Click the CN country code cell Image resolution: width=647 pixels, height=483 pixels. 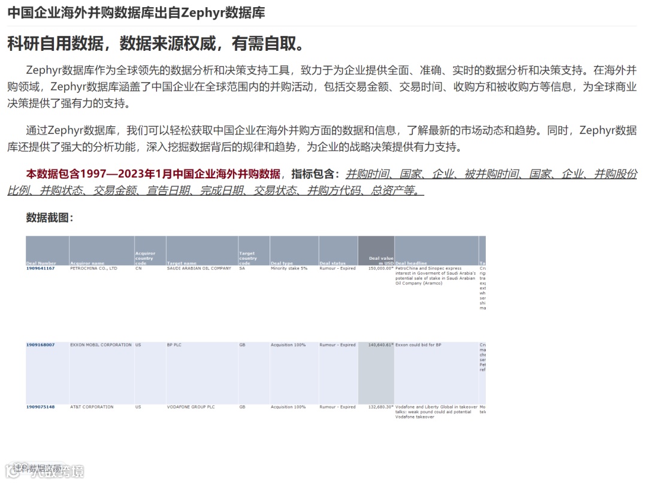(138, 268)
